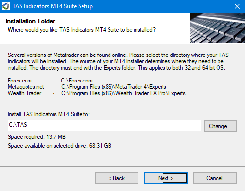This screenshot has width=245, height=191.
Task: Click the installer icon in the title bar
Action: click(6, 6)
